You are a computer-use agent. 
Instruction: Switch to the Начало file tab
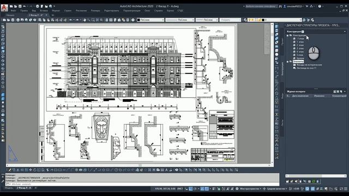pyautogui.click(x=10, y=15)
